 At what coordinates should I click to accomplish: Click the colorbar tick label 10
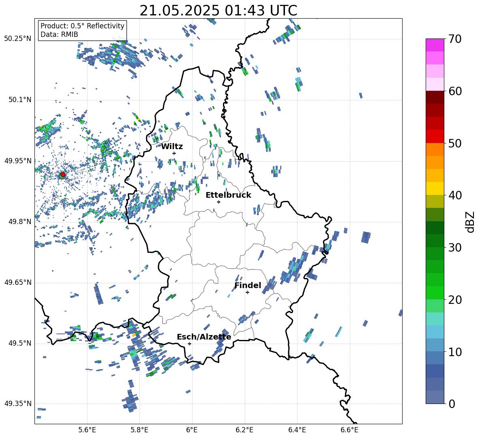click(455, 352)
